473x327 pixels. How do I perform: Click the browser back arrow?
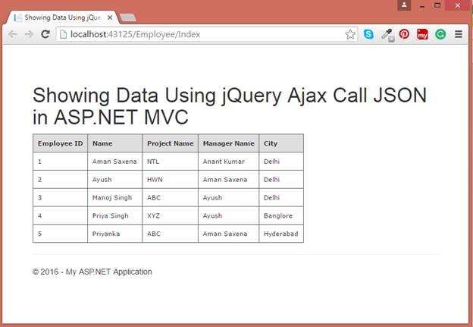click(x=13, y=34)
